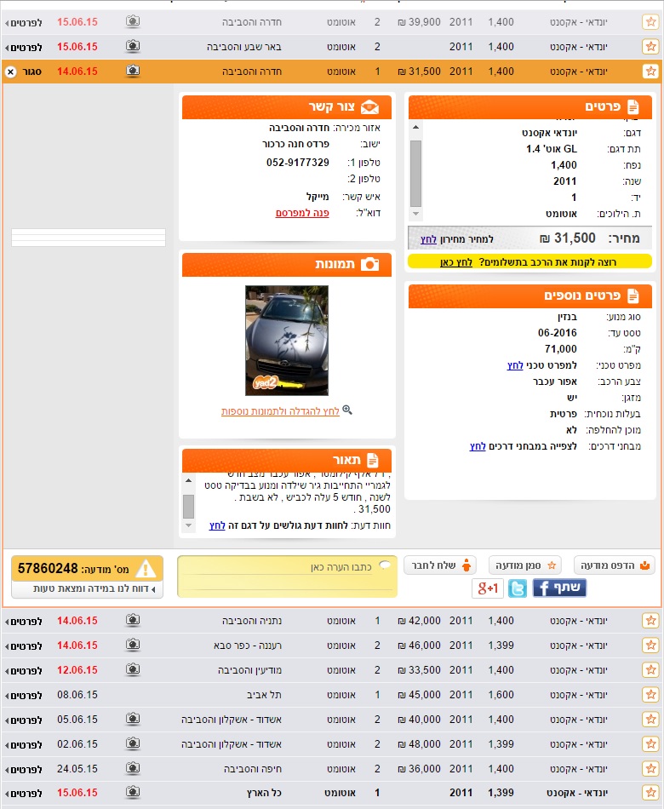This screenshot has width=664, height=809.
Task: Star the expanded 31,500 listing as favorite
Action: [x=650, y=72]
